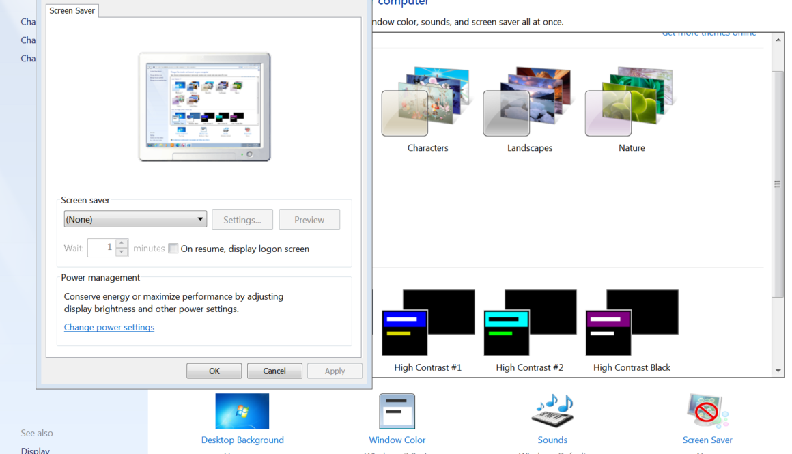Click the Wait minutes input field

(x=101, y=248)
